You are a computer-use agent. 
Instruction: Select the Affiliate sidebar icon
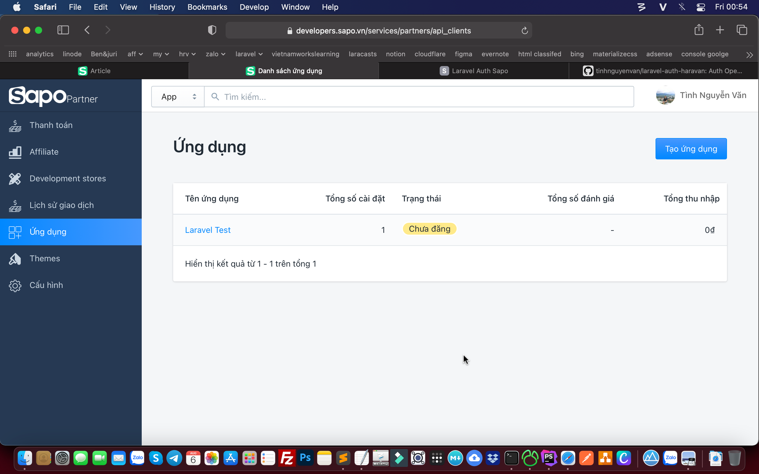tap(15, 152)
